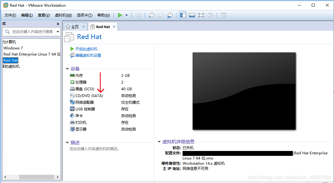
Task: Click the library horizontal scrollbar thumb
Action: coord(37,177)
